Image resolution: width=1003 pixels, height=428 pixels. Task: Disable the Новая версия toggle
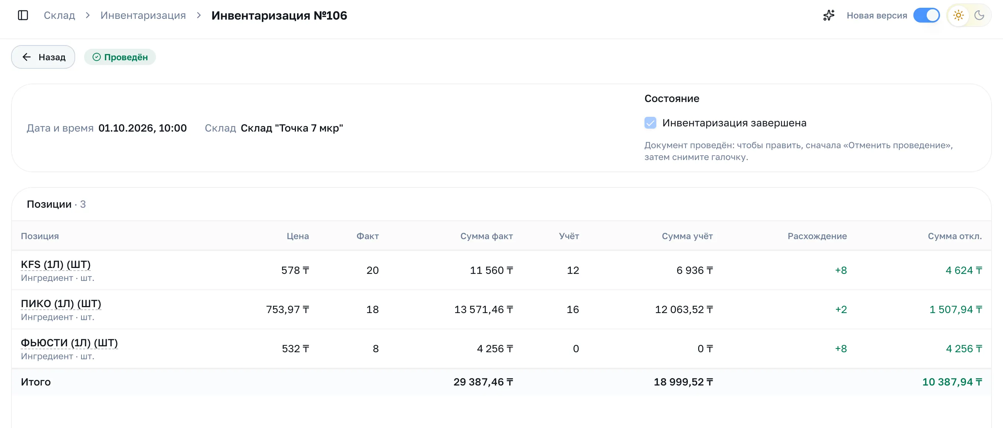pos(926,15)
